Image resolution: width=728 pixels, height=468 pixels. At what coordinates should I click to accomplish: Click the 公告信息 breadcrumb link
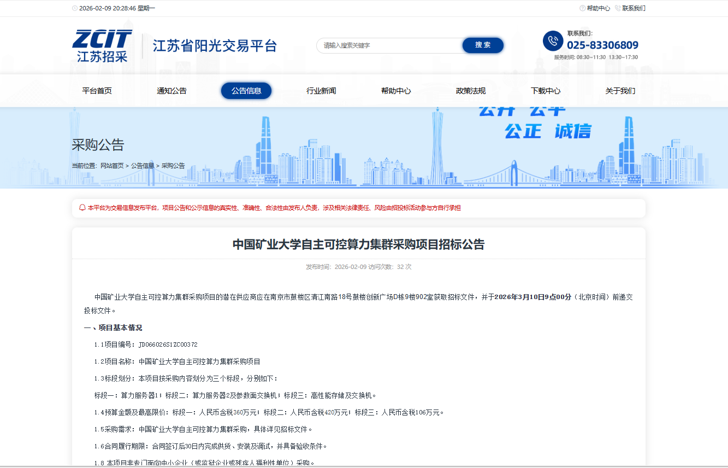click(x=143, y=166)
